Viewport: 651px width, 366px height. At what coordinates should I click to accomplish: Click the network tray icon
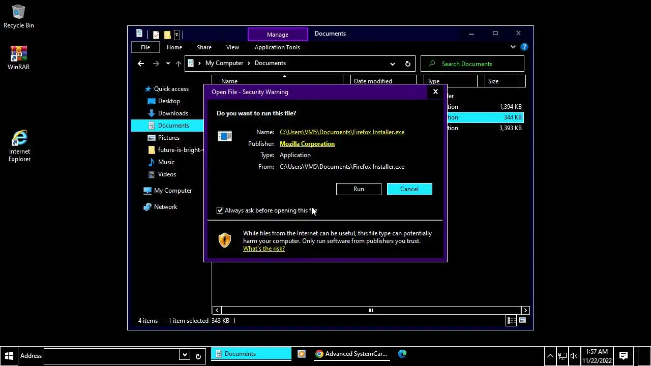click(x=562, y=356)
